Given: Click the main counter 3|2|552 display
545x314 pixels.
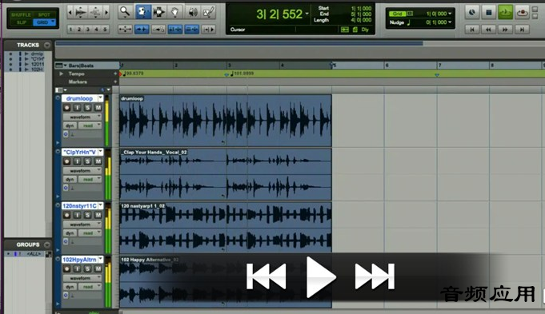Looking at the screenshot, I should pos(279,14).
